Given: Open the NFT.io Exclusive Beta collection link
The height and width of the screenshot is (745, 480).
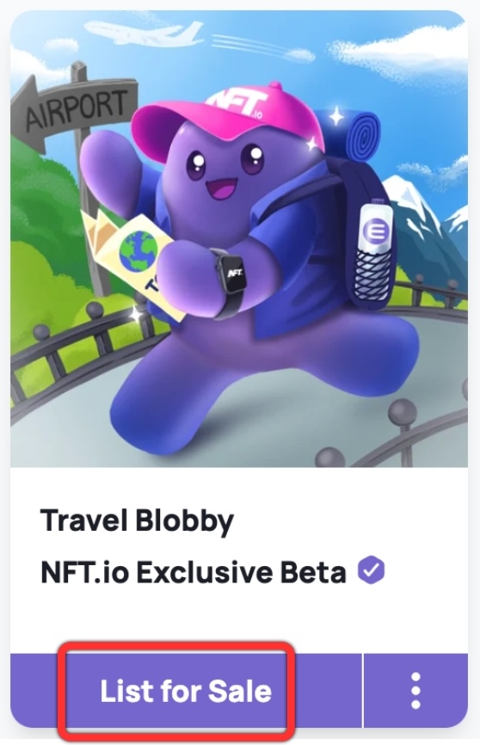Looking at the screenshot, I should [194, 572].
